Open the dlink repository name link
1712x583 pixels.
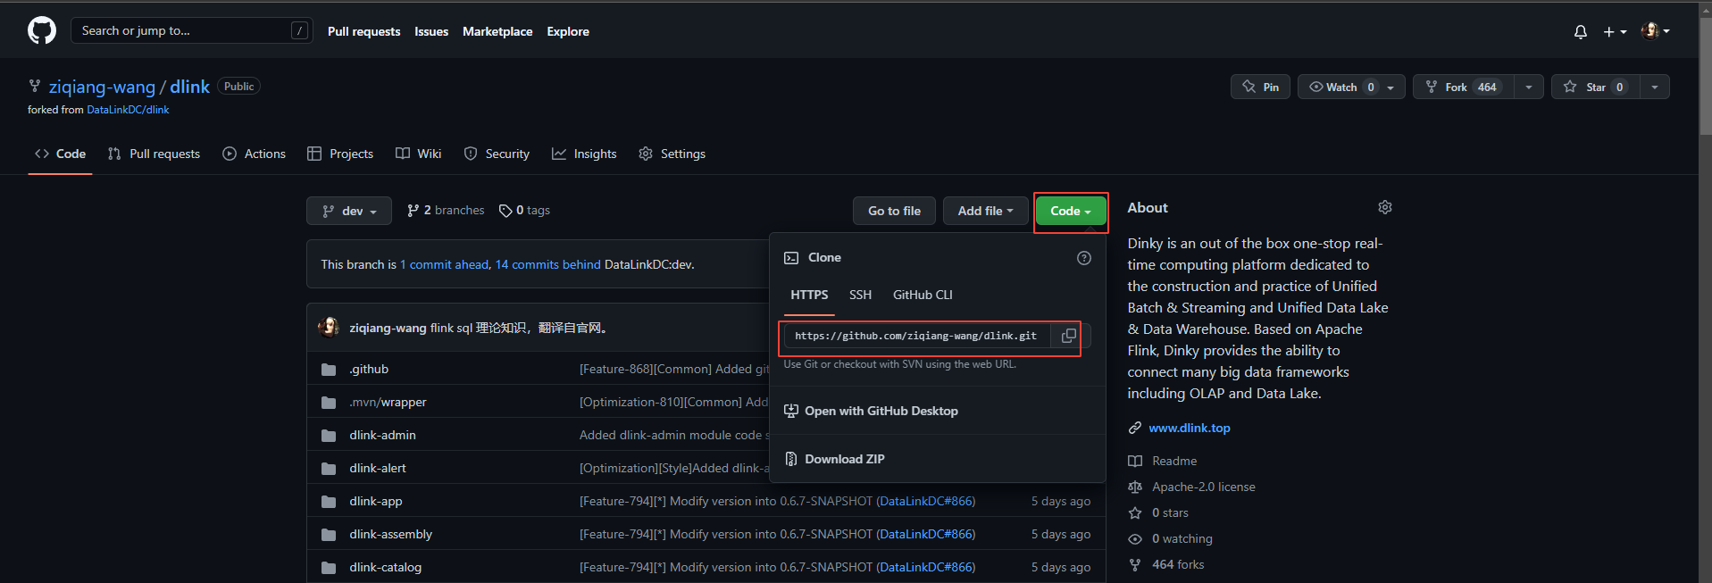[x=189, y=87]
